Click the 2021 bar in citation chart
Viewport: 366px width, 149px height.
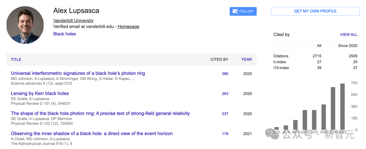pyautogui.click(x=305, y=120)
